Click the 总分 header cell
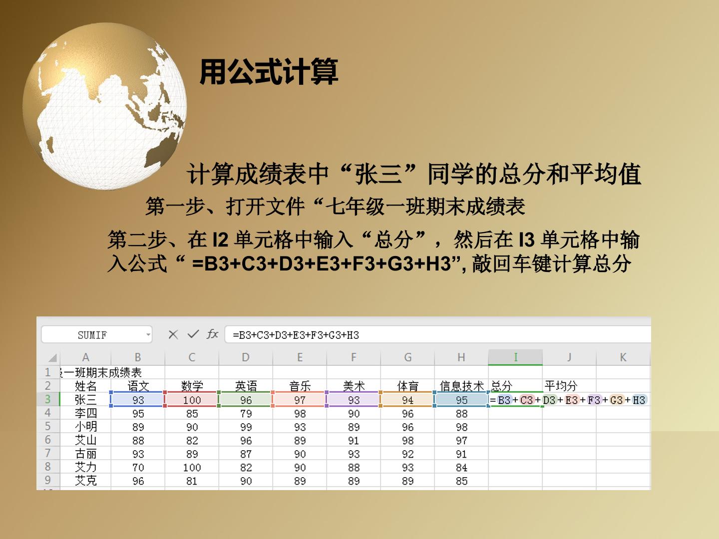This screenshot has width=719, height=539. [x=515, y=386]
